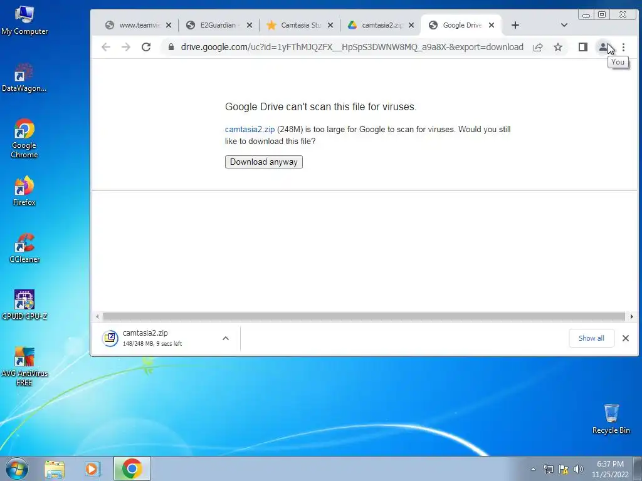Click the volume speaker tray icon
The image size is (642, 481).
578,469
